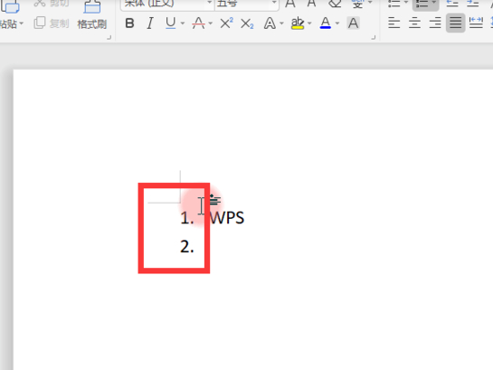Apply yellow text highlight color
The width and height of the screenshot is (493, 370).
298,24
